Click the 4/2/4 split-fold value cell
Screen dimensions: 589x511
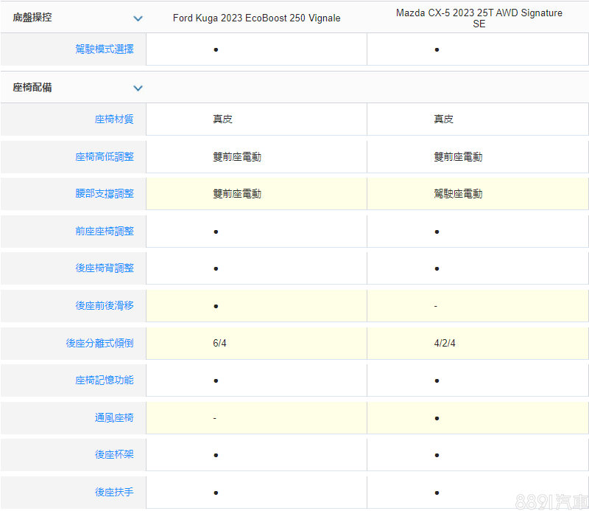[x=445, y=344]
